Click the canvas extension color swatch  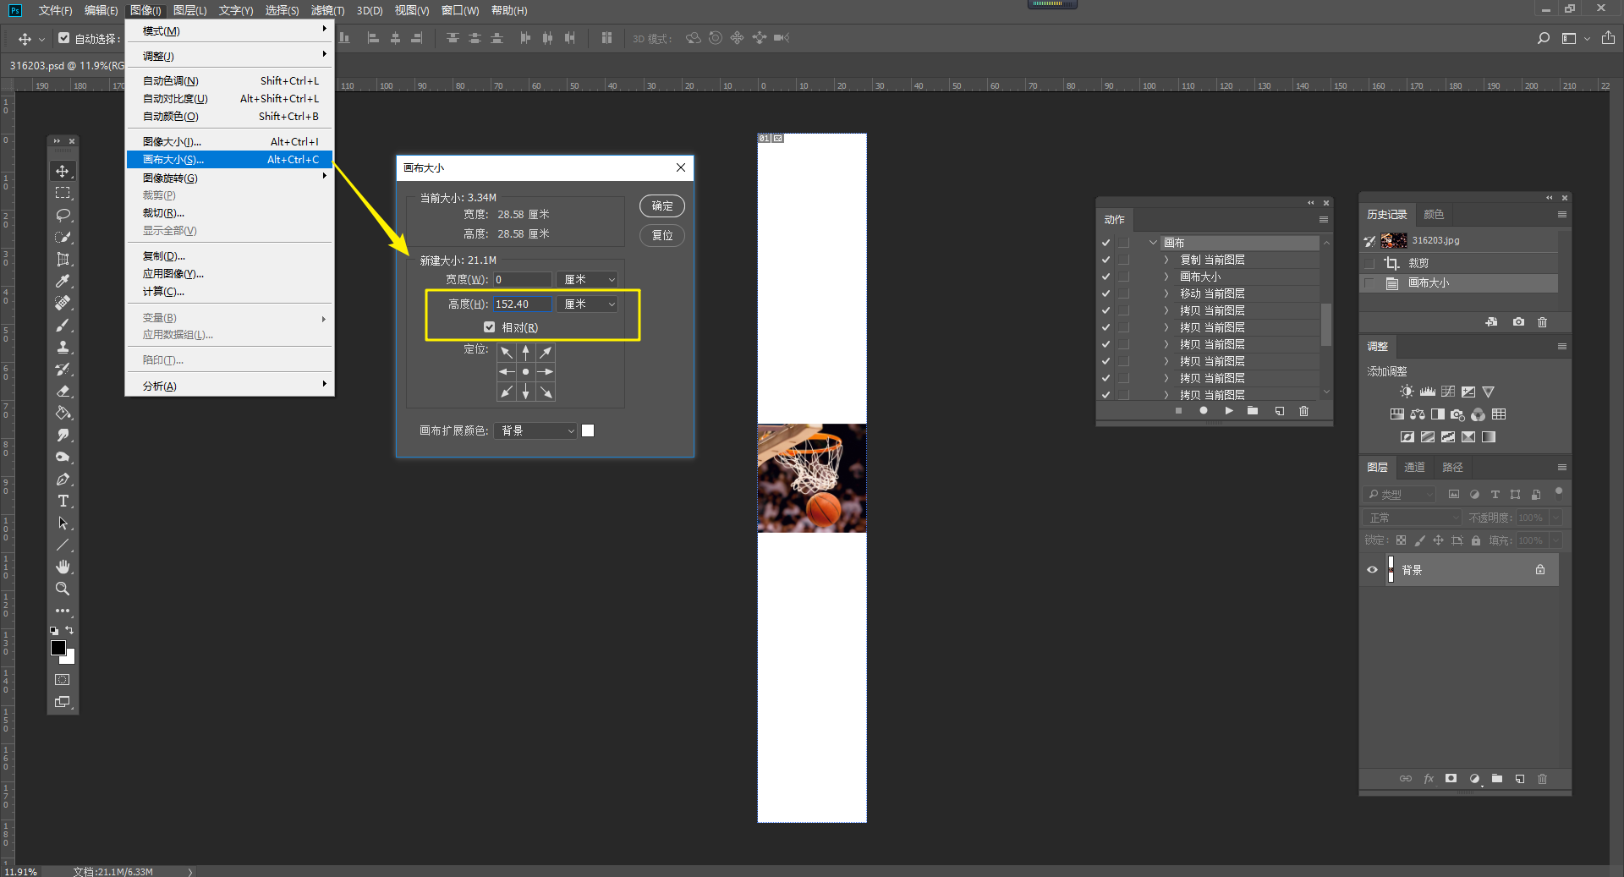pos(588,431)
